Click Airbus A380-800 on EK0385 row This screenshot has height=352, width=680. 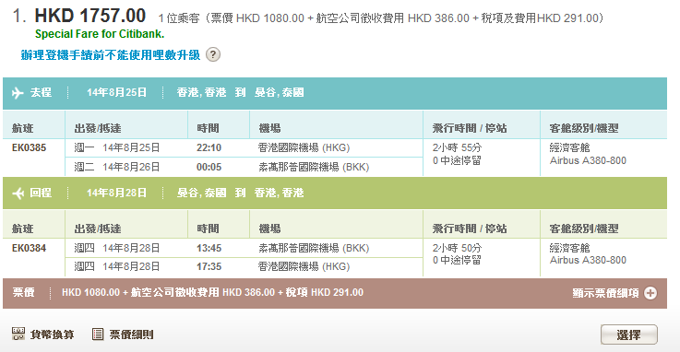[588, 160]
